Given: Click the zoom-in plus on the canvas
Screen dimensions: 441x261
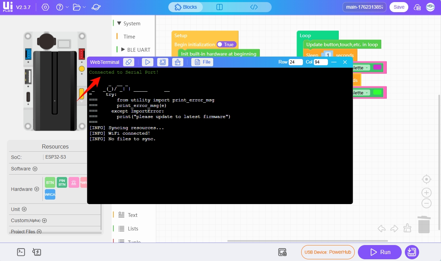Looking at the screenshot, I should pyautogui.click(x=426, y=193).
